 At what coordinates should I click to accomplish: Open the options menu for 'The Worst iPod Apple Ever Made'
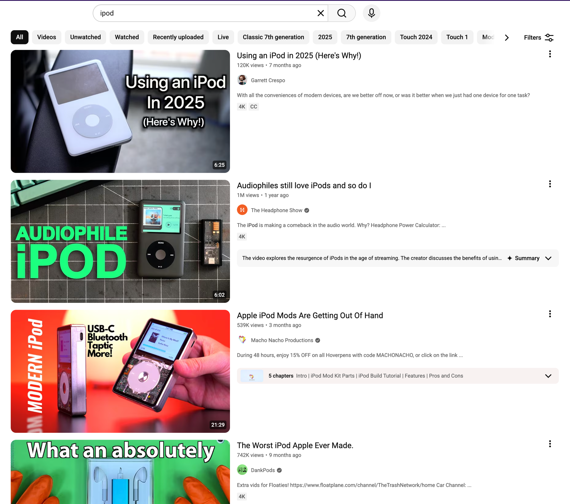550,444
